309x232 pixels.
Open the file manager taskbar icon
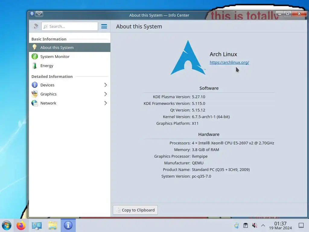pos(53,225)
